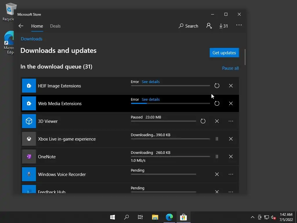The width and height of the screenshot is (297, 223).
Task: Select the Windows Voice Recorder name
Action: pos(62,175)
